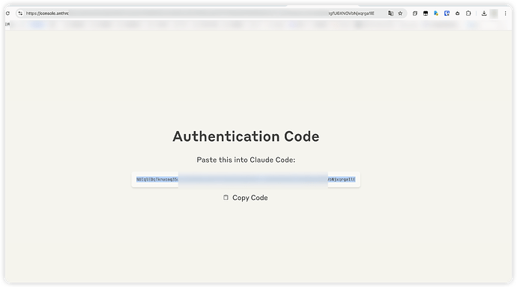517x287 pixels.
Task: Open the stacked-squares extension icon
Action: (x=415, y=13)
